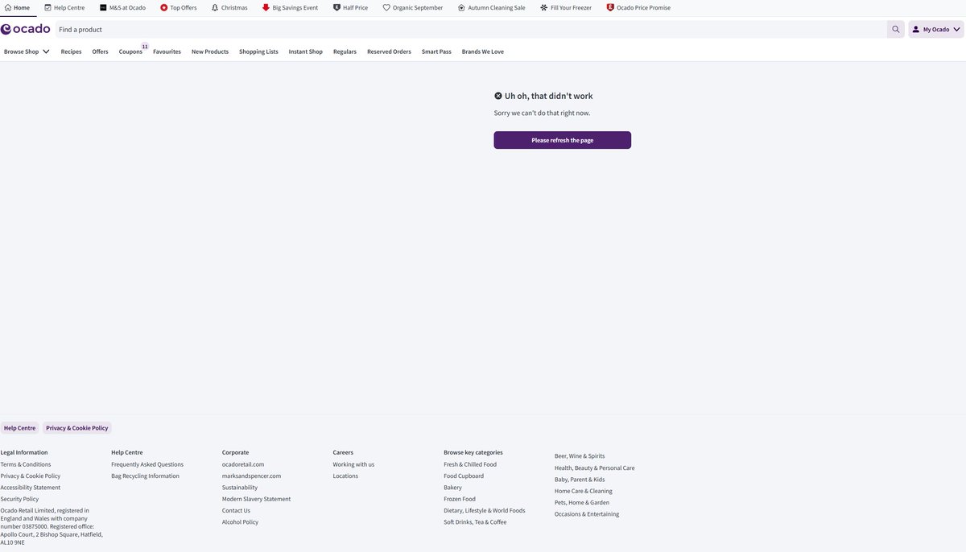This screenshot has height=552, width=966.
Task: Expand the Browse Shop dropdown
Action: pos(27,51)
